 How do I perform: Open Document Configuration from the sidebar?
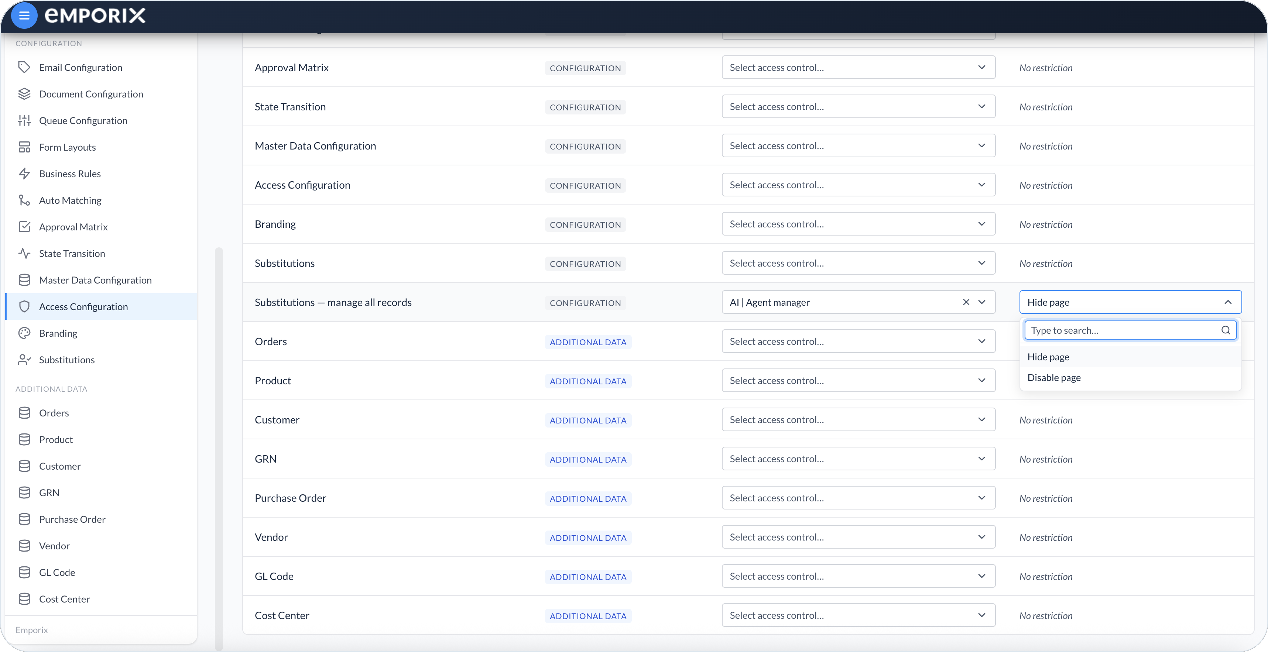(101, 93)
